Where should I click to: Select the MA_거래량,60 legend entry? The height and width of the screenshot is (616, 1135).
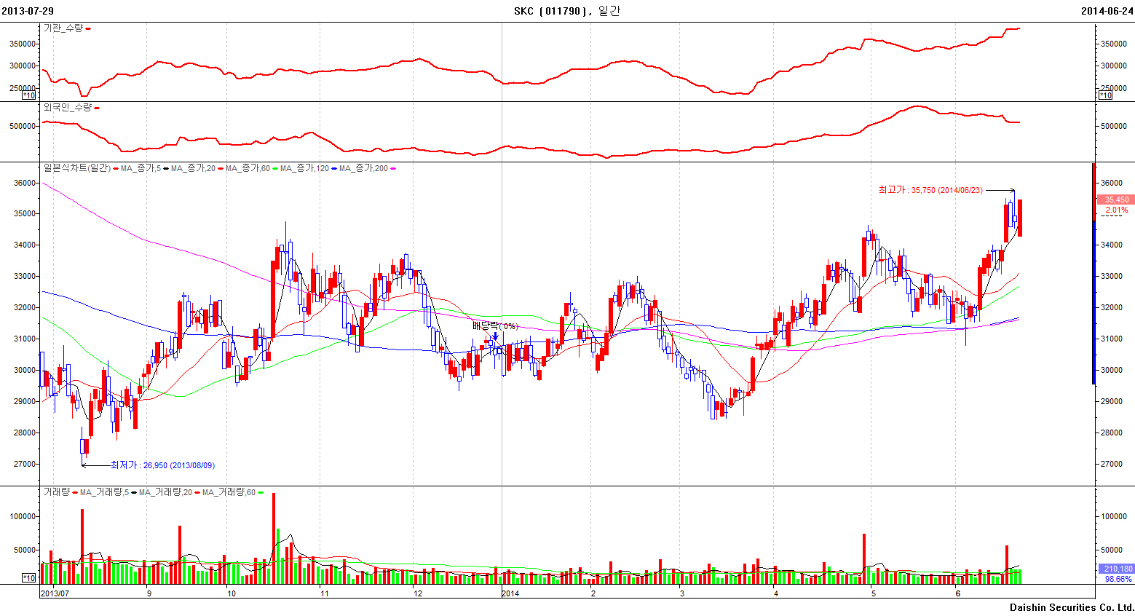(x=229, y=492)
